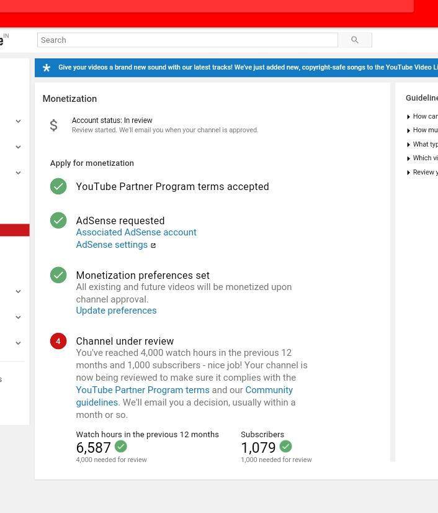Click 'YouTube Partner Program terms accepted' text
Image resolution: width=438 pixels, height=513 pixels.
point(172,186)
